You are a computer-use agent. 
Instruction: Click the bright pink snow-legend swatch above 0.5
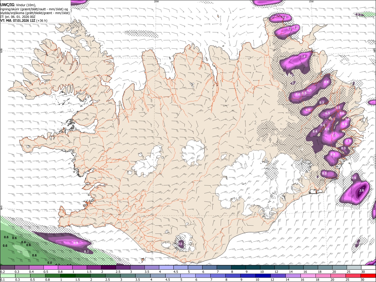tap(51, 268)
